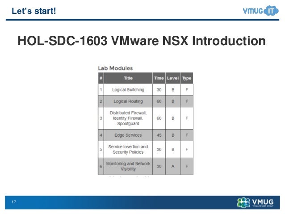Click time 60 in Distributed Firewall row
285x214 pixels.
click(x=159, y=118)
